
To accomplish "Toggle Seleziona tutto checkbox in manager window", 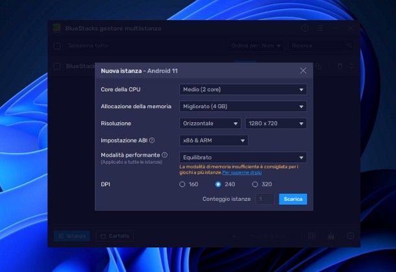I will [x=57, y=46].
